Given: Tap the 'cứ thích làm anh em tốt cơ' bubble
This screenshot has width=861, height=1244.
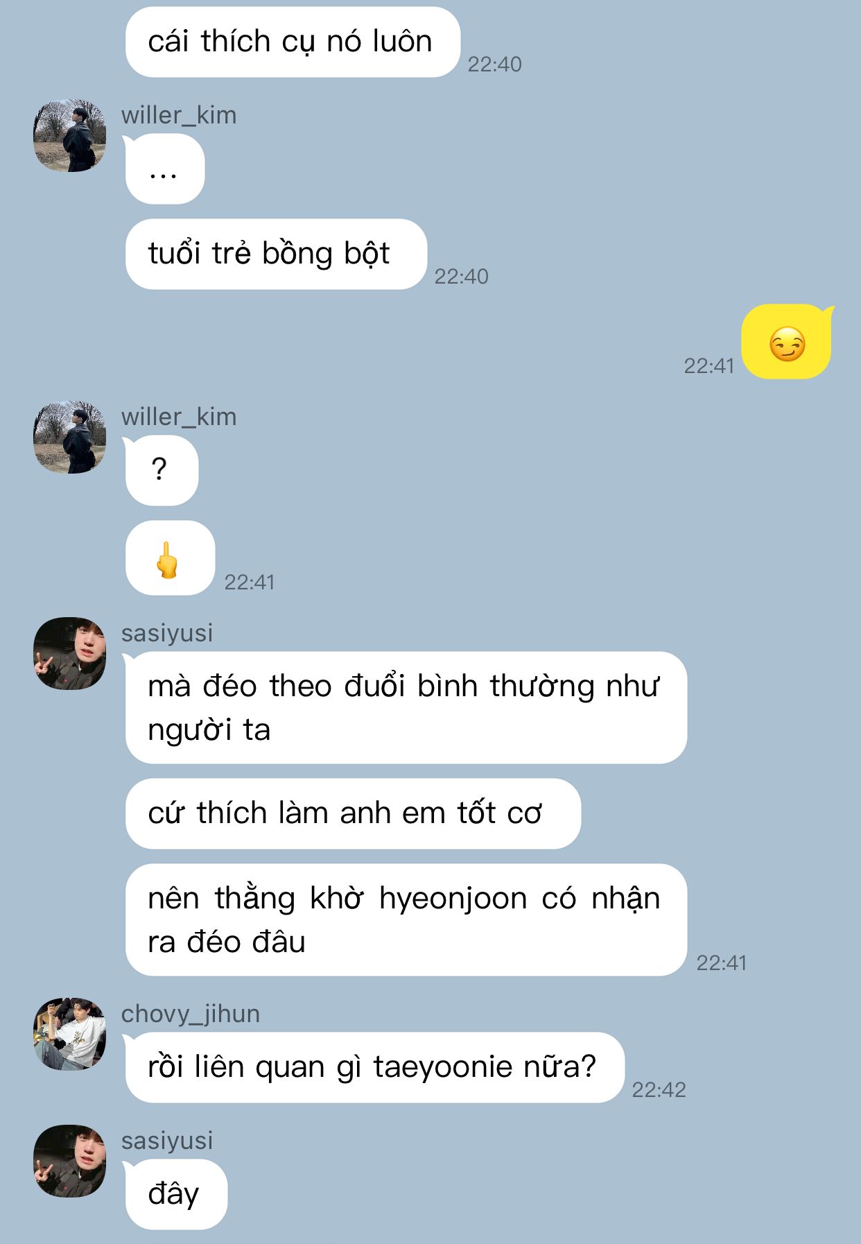Looking at the screenshot, I should point(353,814).
